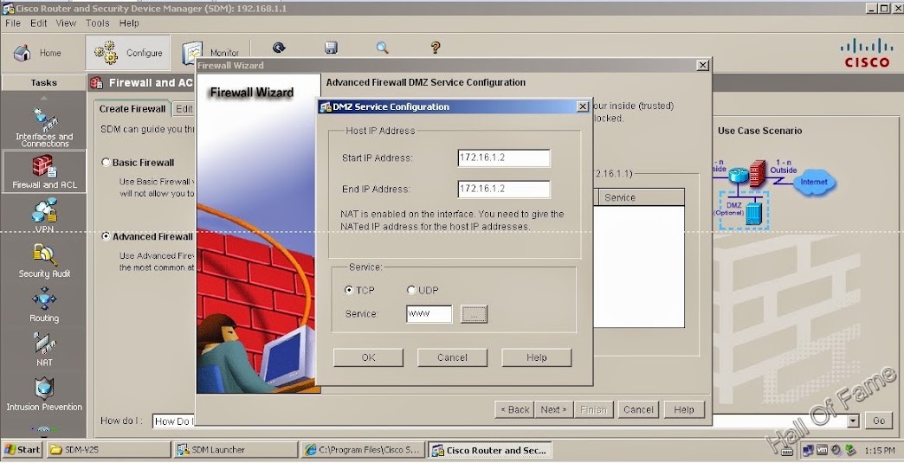904x463 pixels.
Task: Select the Configure gears icon
Action: point(106,53)
